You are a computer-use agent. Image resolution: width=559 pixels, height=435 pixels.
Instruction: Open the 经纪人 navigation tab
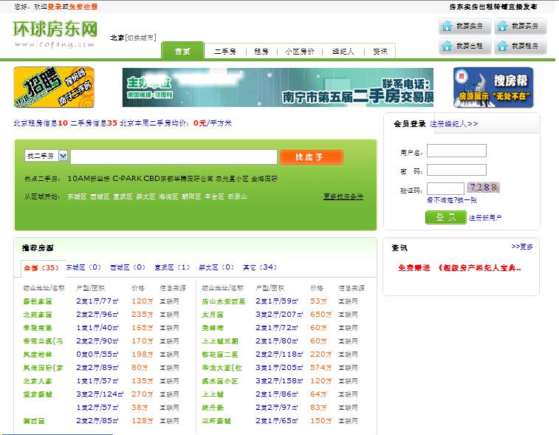click(343, 52)
